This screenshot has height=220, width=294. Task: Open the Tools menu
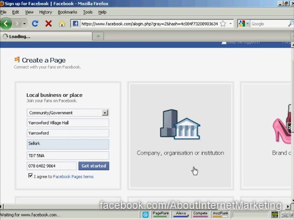click(x=88, y=12)
